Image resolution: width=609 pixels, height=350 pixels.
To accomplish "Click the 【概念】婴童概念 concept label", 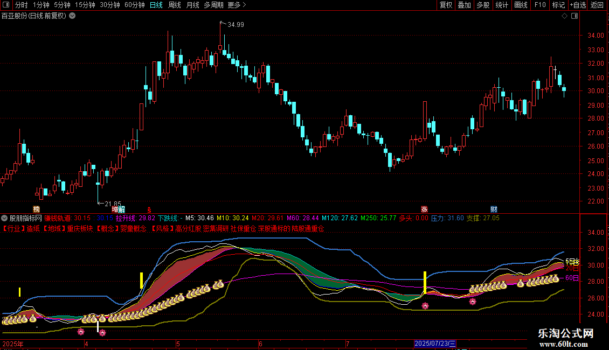I will click(120, 228).
